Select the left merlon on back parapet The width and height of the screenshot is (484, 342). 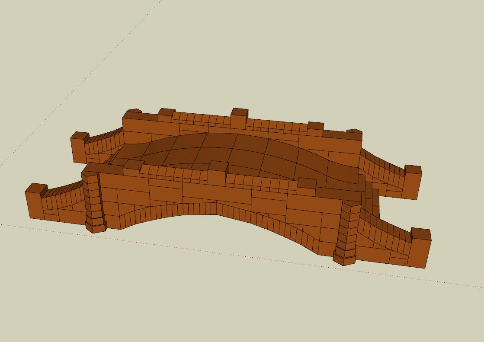click(x=166, y=115)
